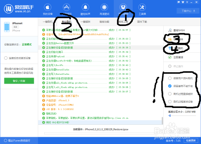The width and height of the screenshot is (201, 144).
Task: Click the 检查更新 button
Action: pyautogui.click(x=191, y=140)
